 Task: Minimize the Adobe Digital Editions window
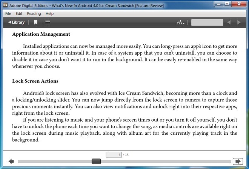click(219, 4)
